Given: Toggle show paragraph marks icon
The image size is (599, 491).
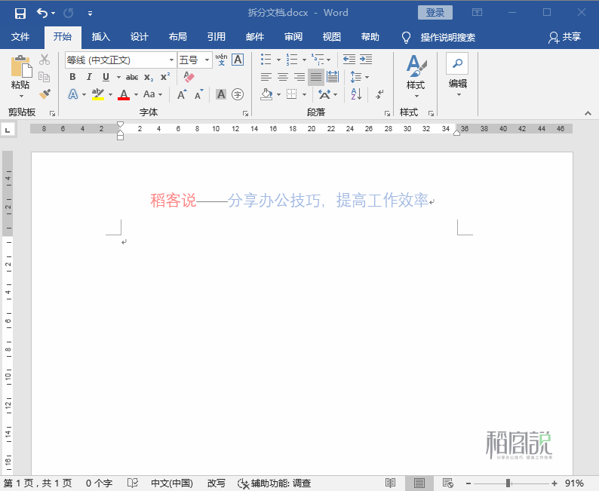Looking at the screenshot, I should [379, 94].
